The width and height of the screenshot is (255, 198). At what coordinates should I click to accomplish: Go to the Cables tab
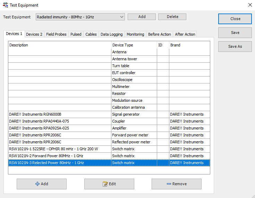click(91, 34)
